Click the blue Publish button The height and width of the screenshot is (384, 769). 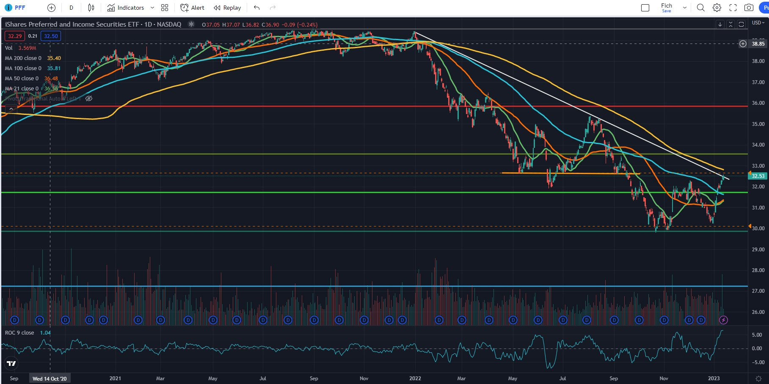coord(764,8)
